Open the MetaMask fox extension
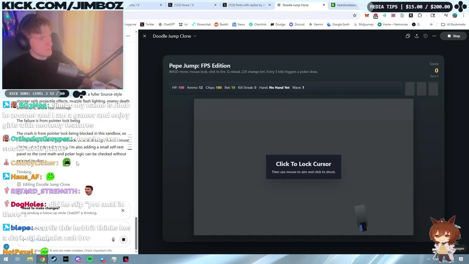This screenshot has width=469, height=264. pyautogui.click(x=367, y=15)
